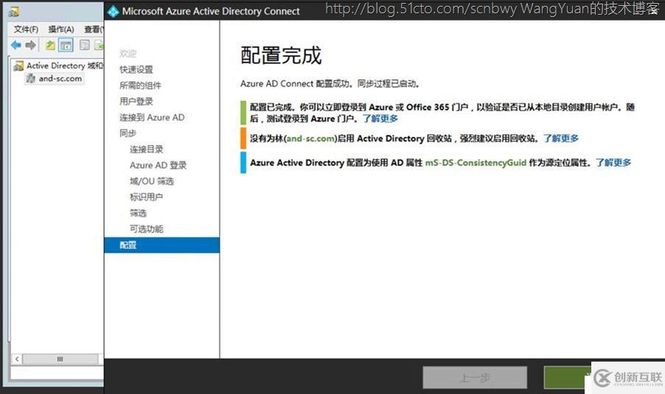Click the and-sc.com domain icon
The height and width of the screenshot is (394, 665).
click(x=31, y=79)
